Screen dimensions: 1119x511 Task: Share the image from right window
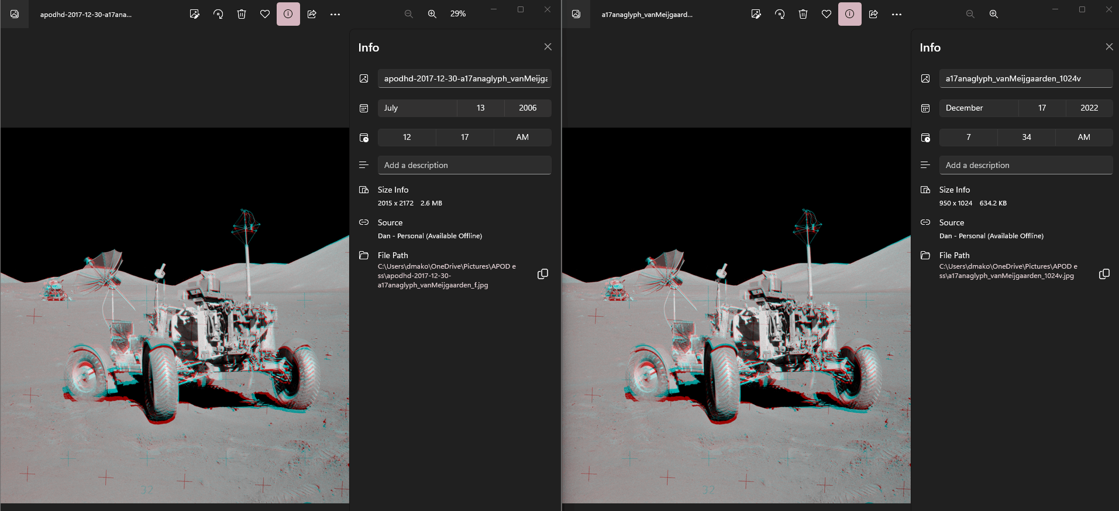pos(873,14)
